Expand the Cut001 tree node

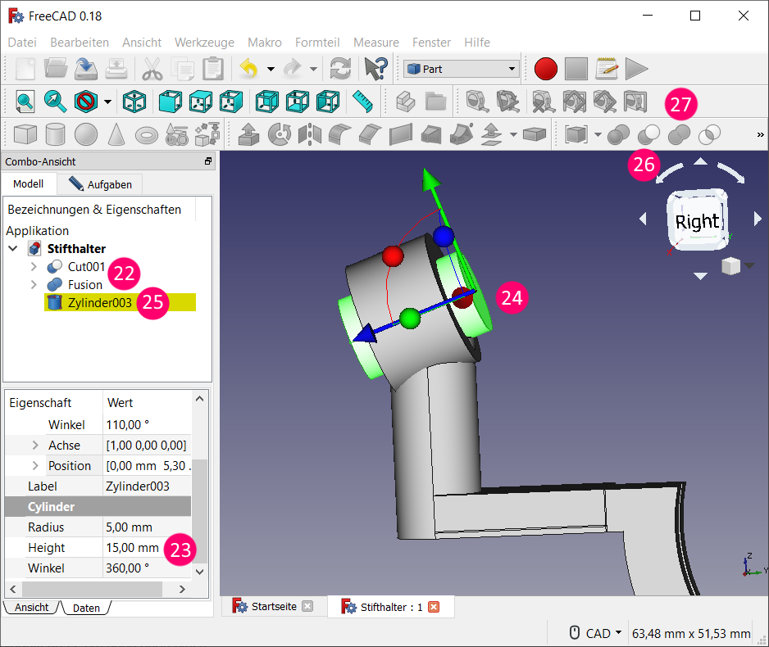click(x=34, y=267)
